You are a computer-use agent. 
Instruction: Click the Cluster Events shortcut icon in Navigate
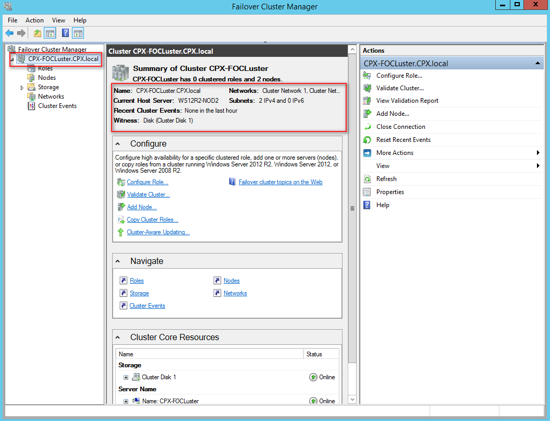point(123,306)
